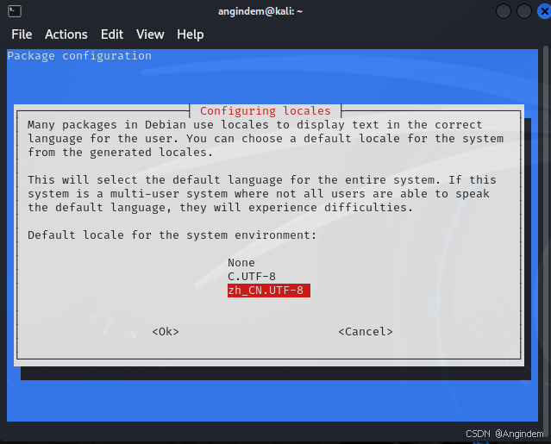
Task: Select the zh_CN.UTF-8 locale option
Action: [269, 291]
